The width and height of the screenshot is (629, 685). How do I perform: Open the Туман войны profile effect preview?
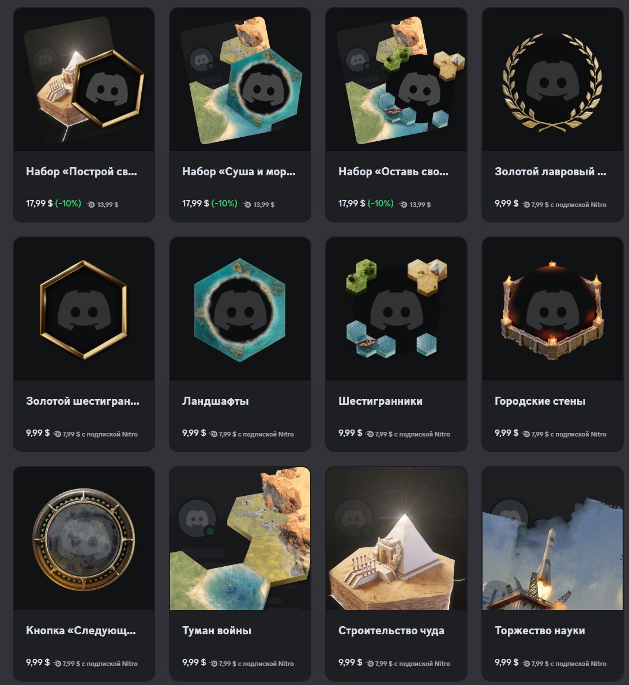[240, 539]
